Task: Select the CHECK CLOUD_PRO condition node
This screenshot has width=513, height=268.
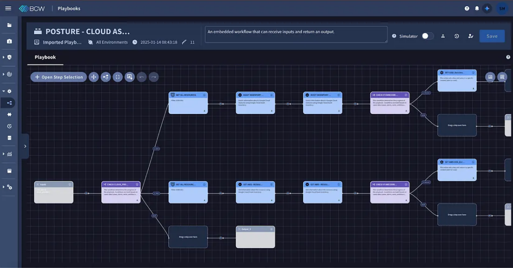Action: click(121, 192)
